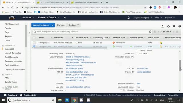This screenshot has height=103, width=183.
Task: Open File Explorer from taskbar
Action: 60,100
